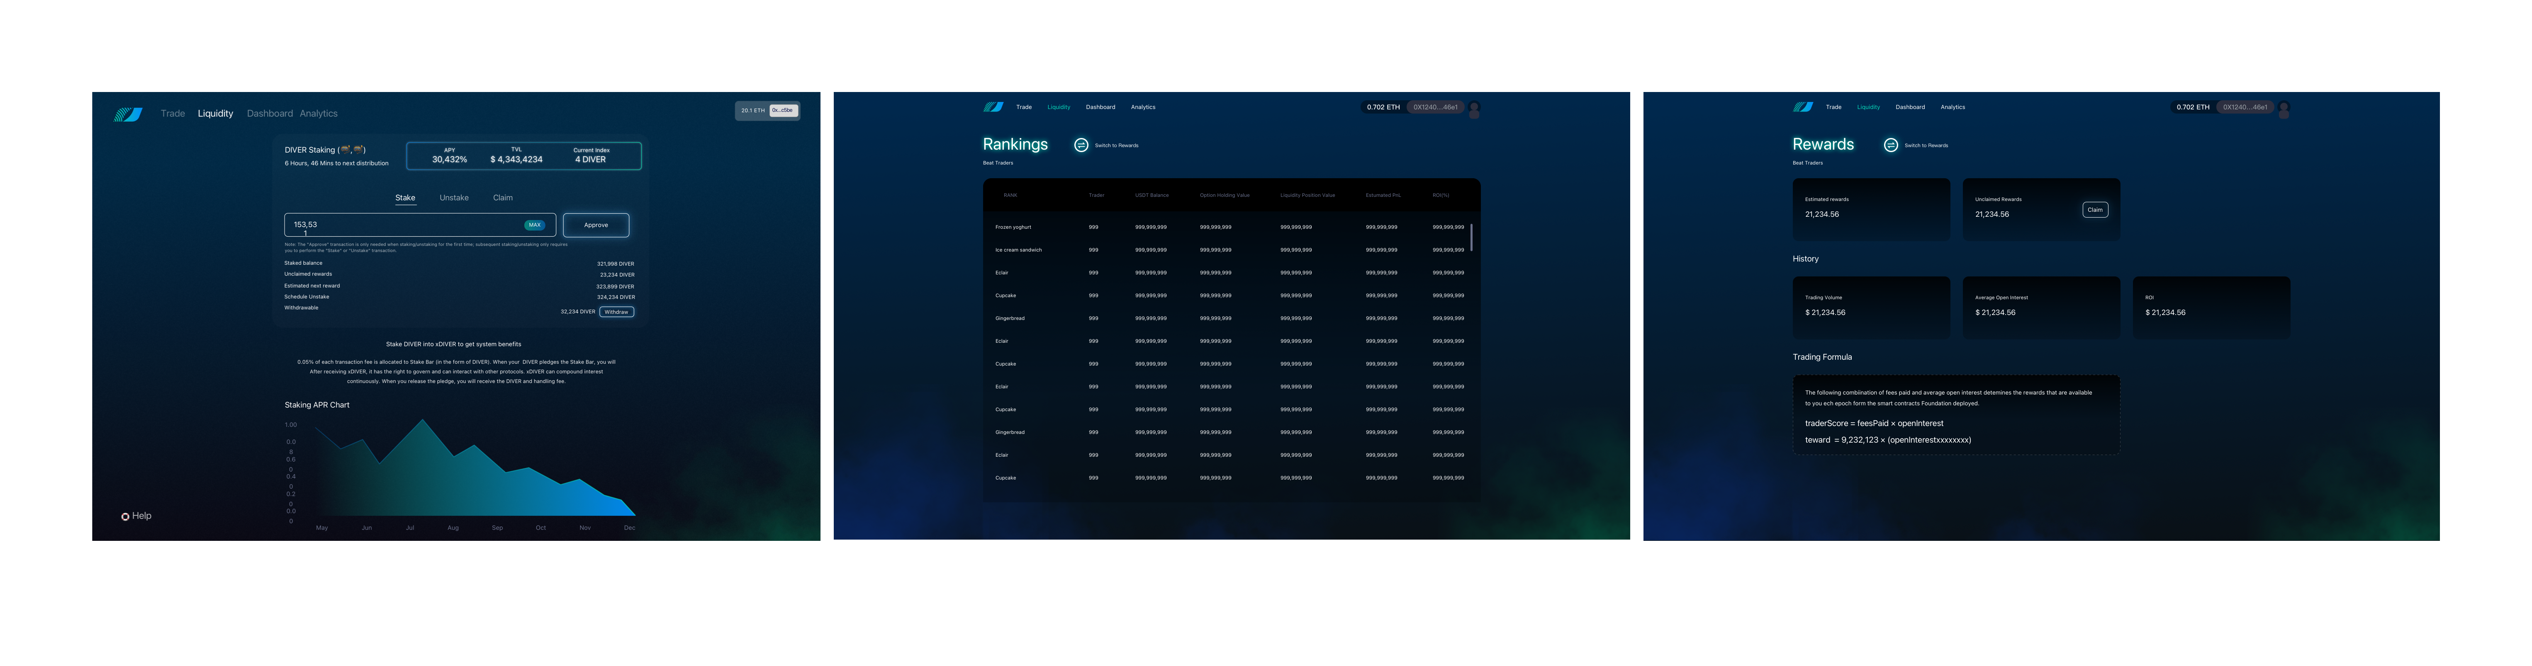Click the 0X1240...46e1 address on the Rankings screen

pos(1435,107)
